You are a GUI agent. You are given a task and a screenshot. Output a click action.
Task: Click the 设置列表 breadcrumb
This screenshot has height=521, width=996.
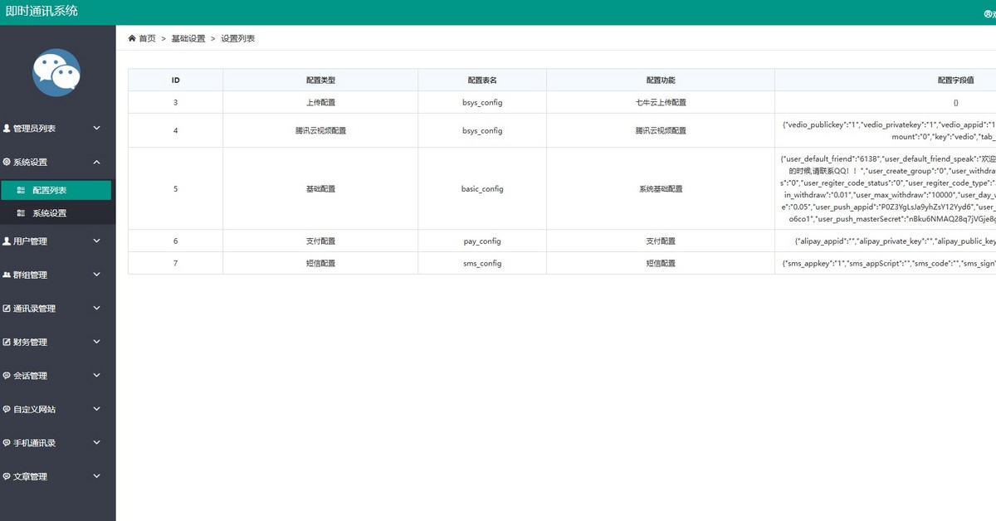click(x=238, y=38)
